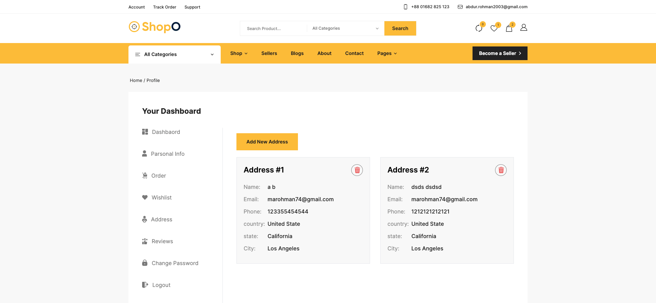Click the ShopO logo
The width and height of the screenshot is (656, 303).
pos(154,27)
